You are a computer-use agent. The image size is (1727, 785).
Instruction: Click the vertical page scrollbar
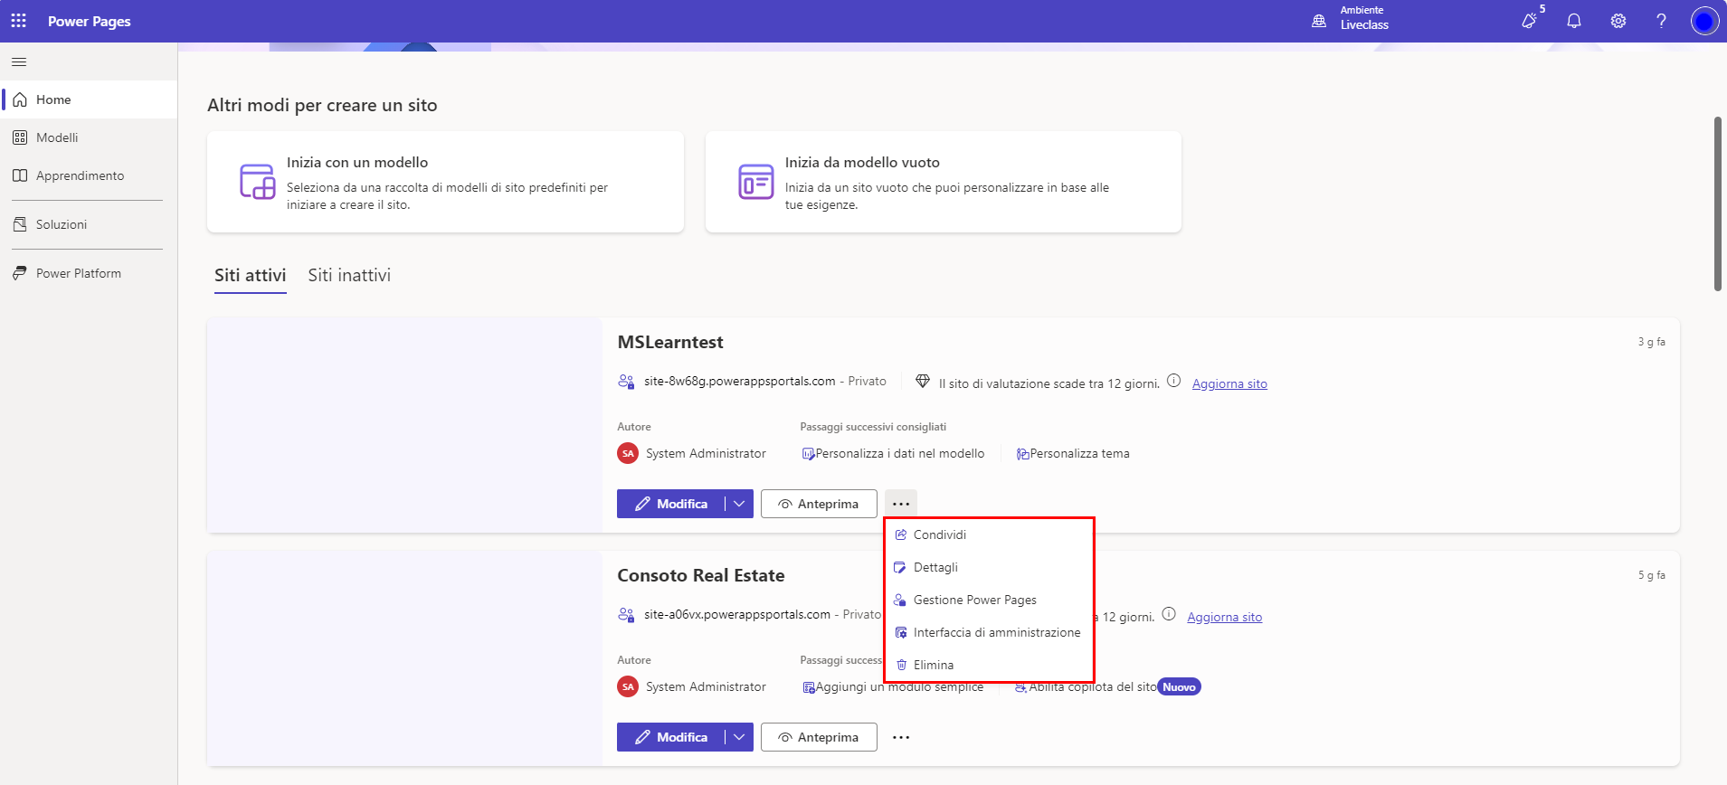tap(1717, 203)
